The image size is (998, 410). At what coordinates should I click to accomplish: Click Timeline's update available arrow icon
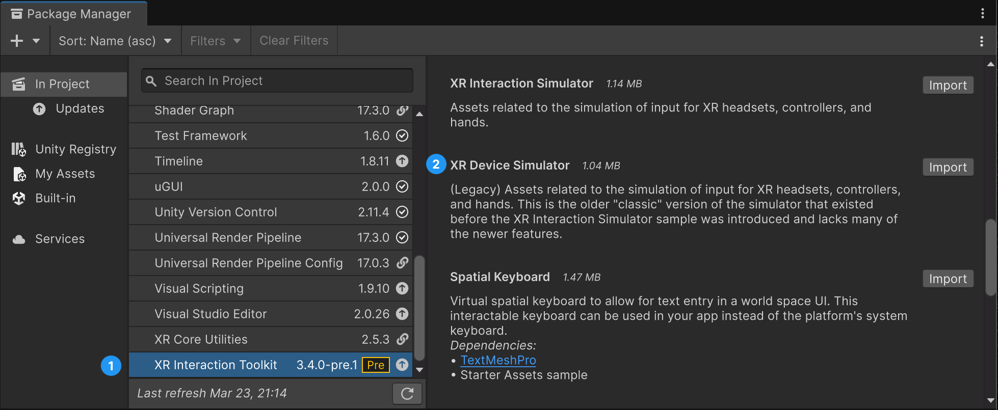(402, 161)
